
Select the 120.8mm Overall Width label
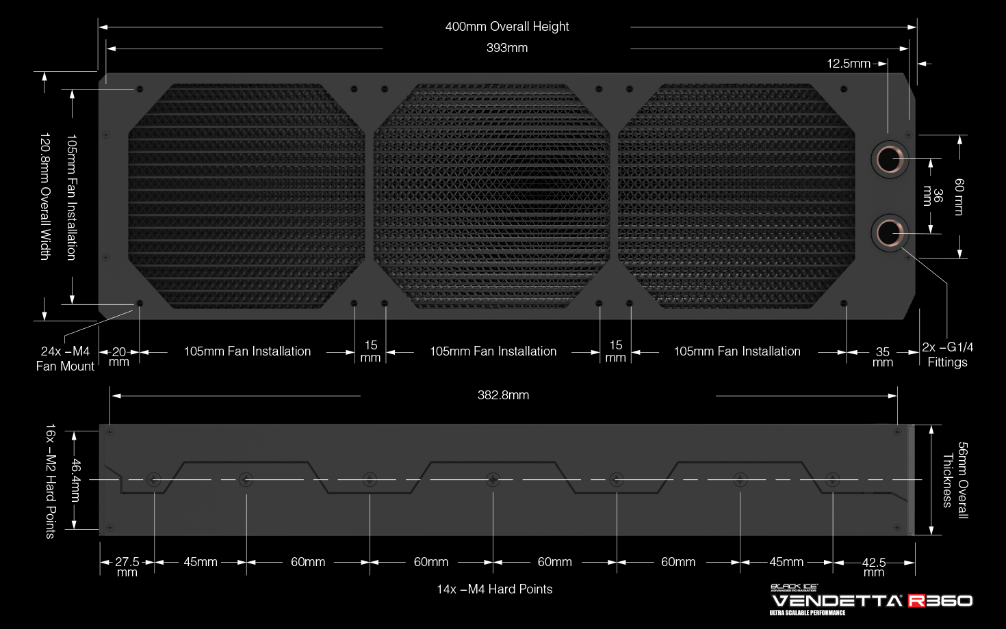tap(45, 196)
